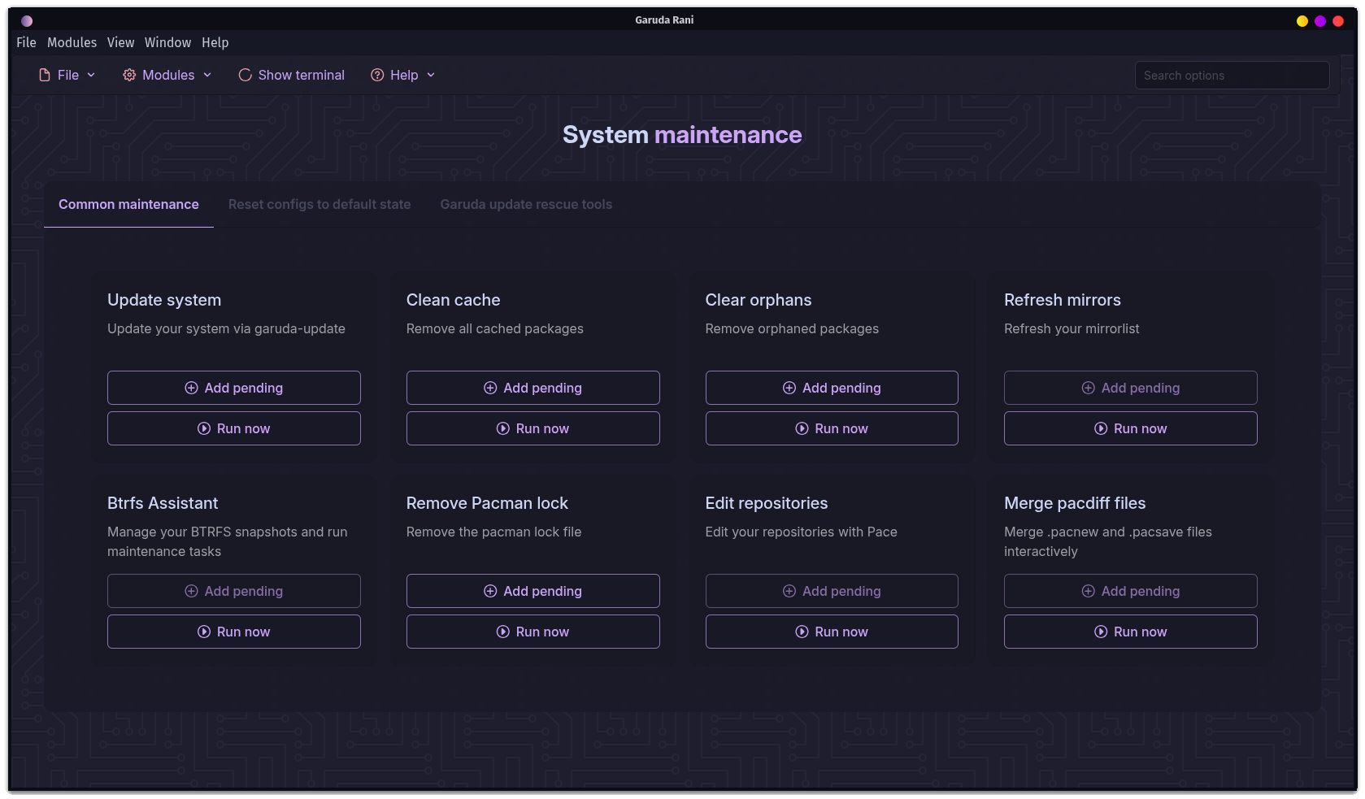The width and height of the screenshot is (1365, 799).
Task: Expand the File toolbar dropdown chevron
Action: [x=91, y=75]
